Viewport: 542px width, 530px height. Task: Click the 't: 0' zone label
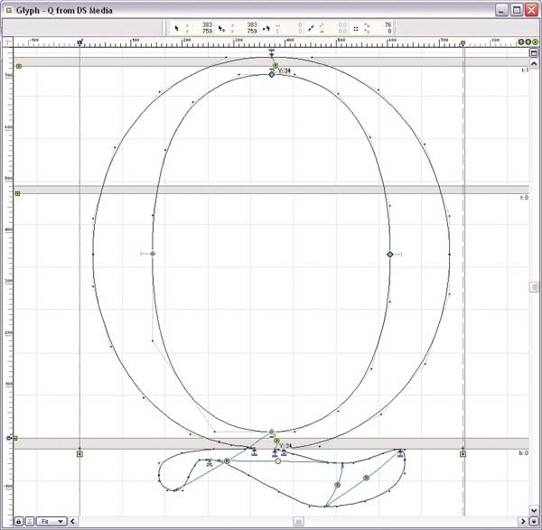[524, 198]
